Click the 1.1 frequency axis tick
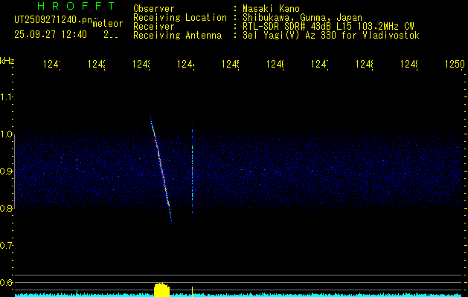 7,97
